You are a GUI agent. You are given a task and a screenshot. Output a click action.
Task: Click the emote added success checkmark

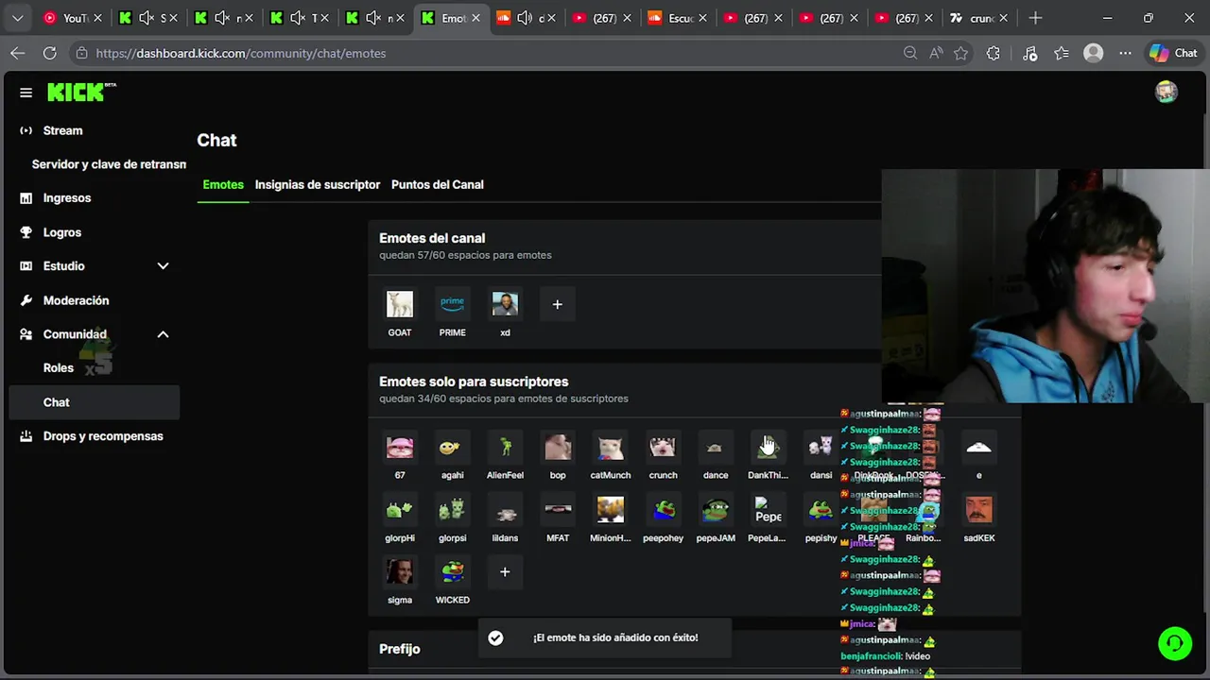coord(495,638)
